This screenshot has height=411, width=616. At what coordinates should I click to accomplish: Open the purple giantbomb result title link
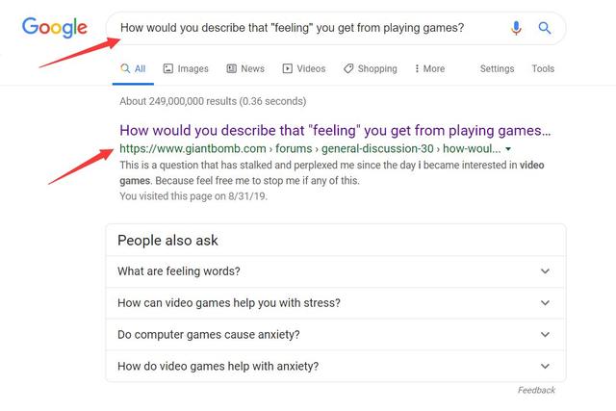tap(335, 131)
